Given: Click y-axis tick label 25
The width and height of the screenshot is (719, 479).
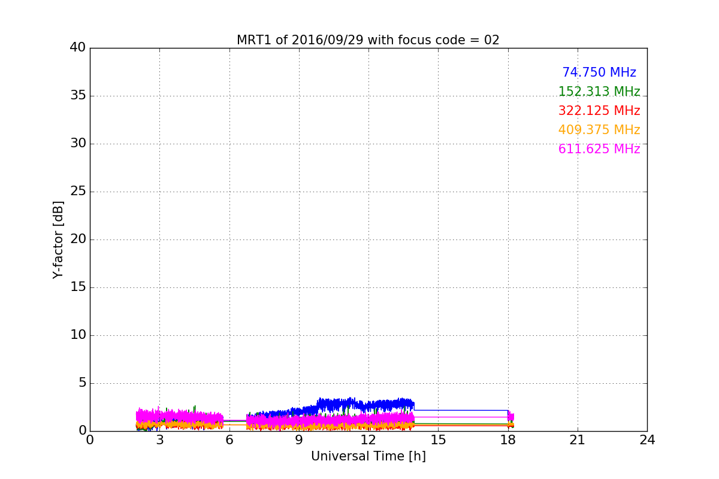Looking at the screenshot, I should tap(78, 192).
